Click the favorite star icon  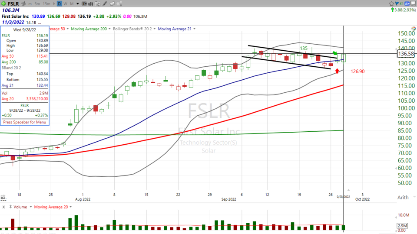391,4
